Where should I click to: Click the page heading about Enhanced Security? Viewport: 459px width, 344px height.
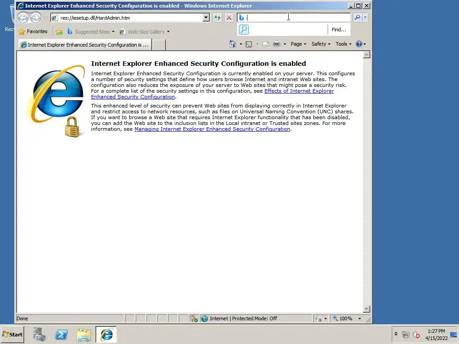click(199, 64)
